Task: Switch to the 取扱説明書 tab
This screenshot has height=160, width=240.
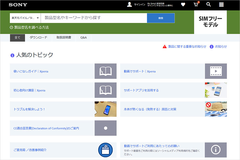Action: 64,38
